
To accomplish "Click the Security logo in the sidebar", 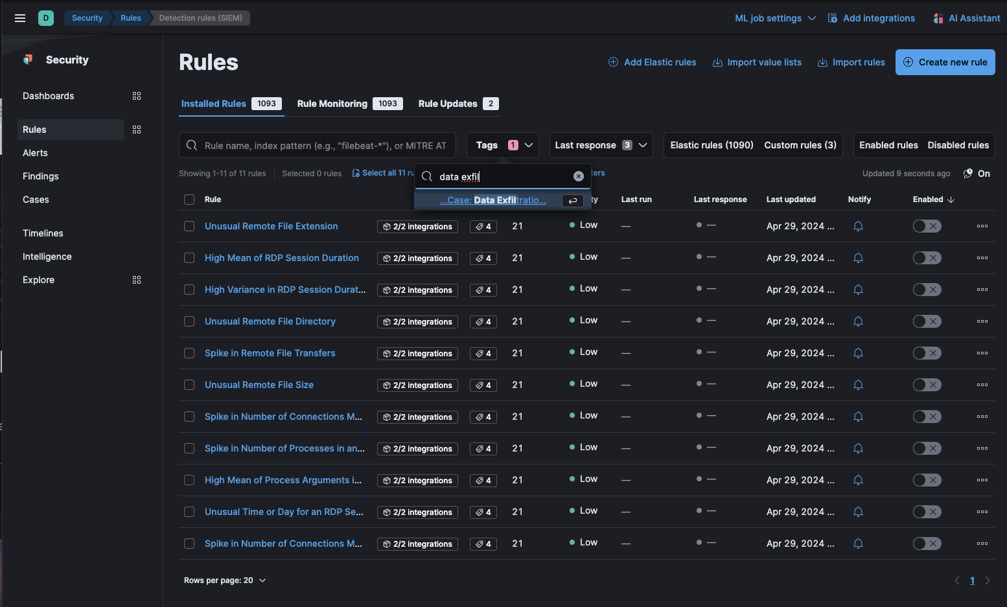I will coord(27,59).
